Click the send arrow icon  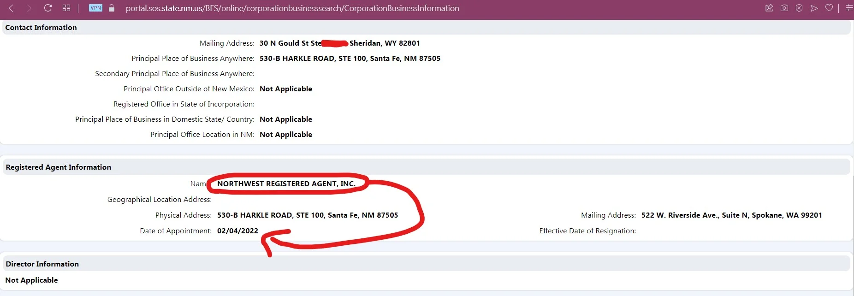(814, 8)
